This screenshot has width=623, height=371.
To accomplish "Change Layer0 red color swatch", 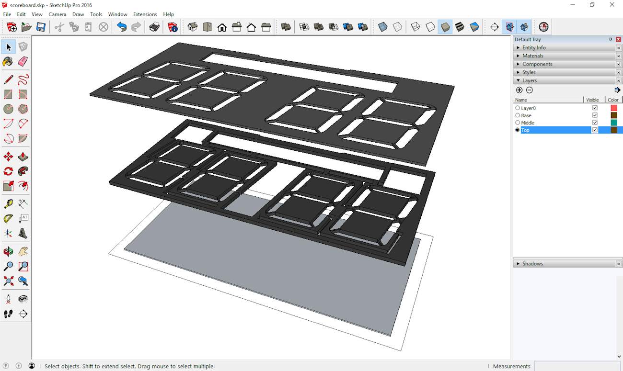I will [x=614, y=108].
